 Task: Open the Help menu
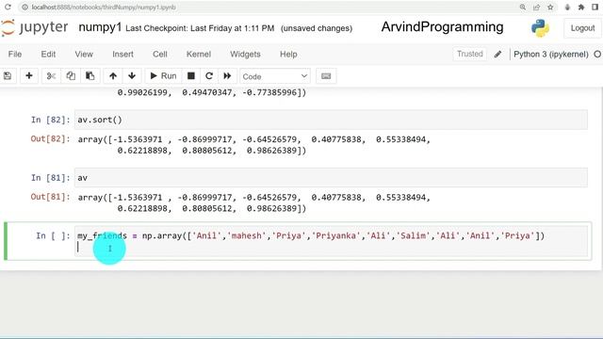tap(288, 55)
